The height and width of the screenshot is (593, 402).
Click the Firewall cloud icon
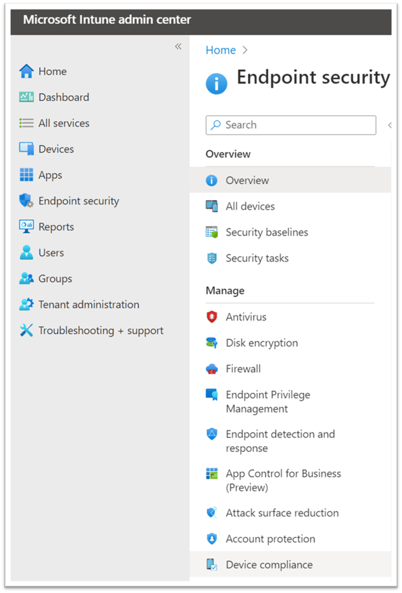(212, 369)
